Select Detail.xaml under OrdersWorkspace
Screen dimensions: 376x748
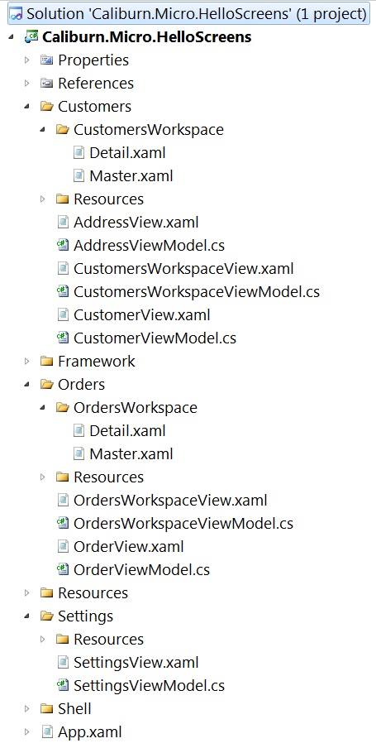click(127, 431)
